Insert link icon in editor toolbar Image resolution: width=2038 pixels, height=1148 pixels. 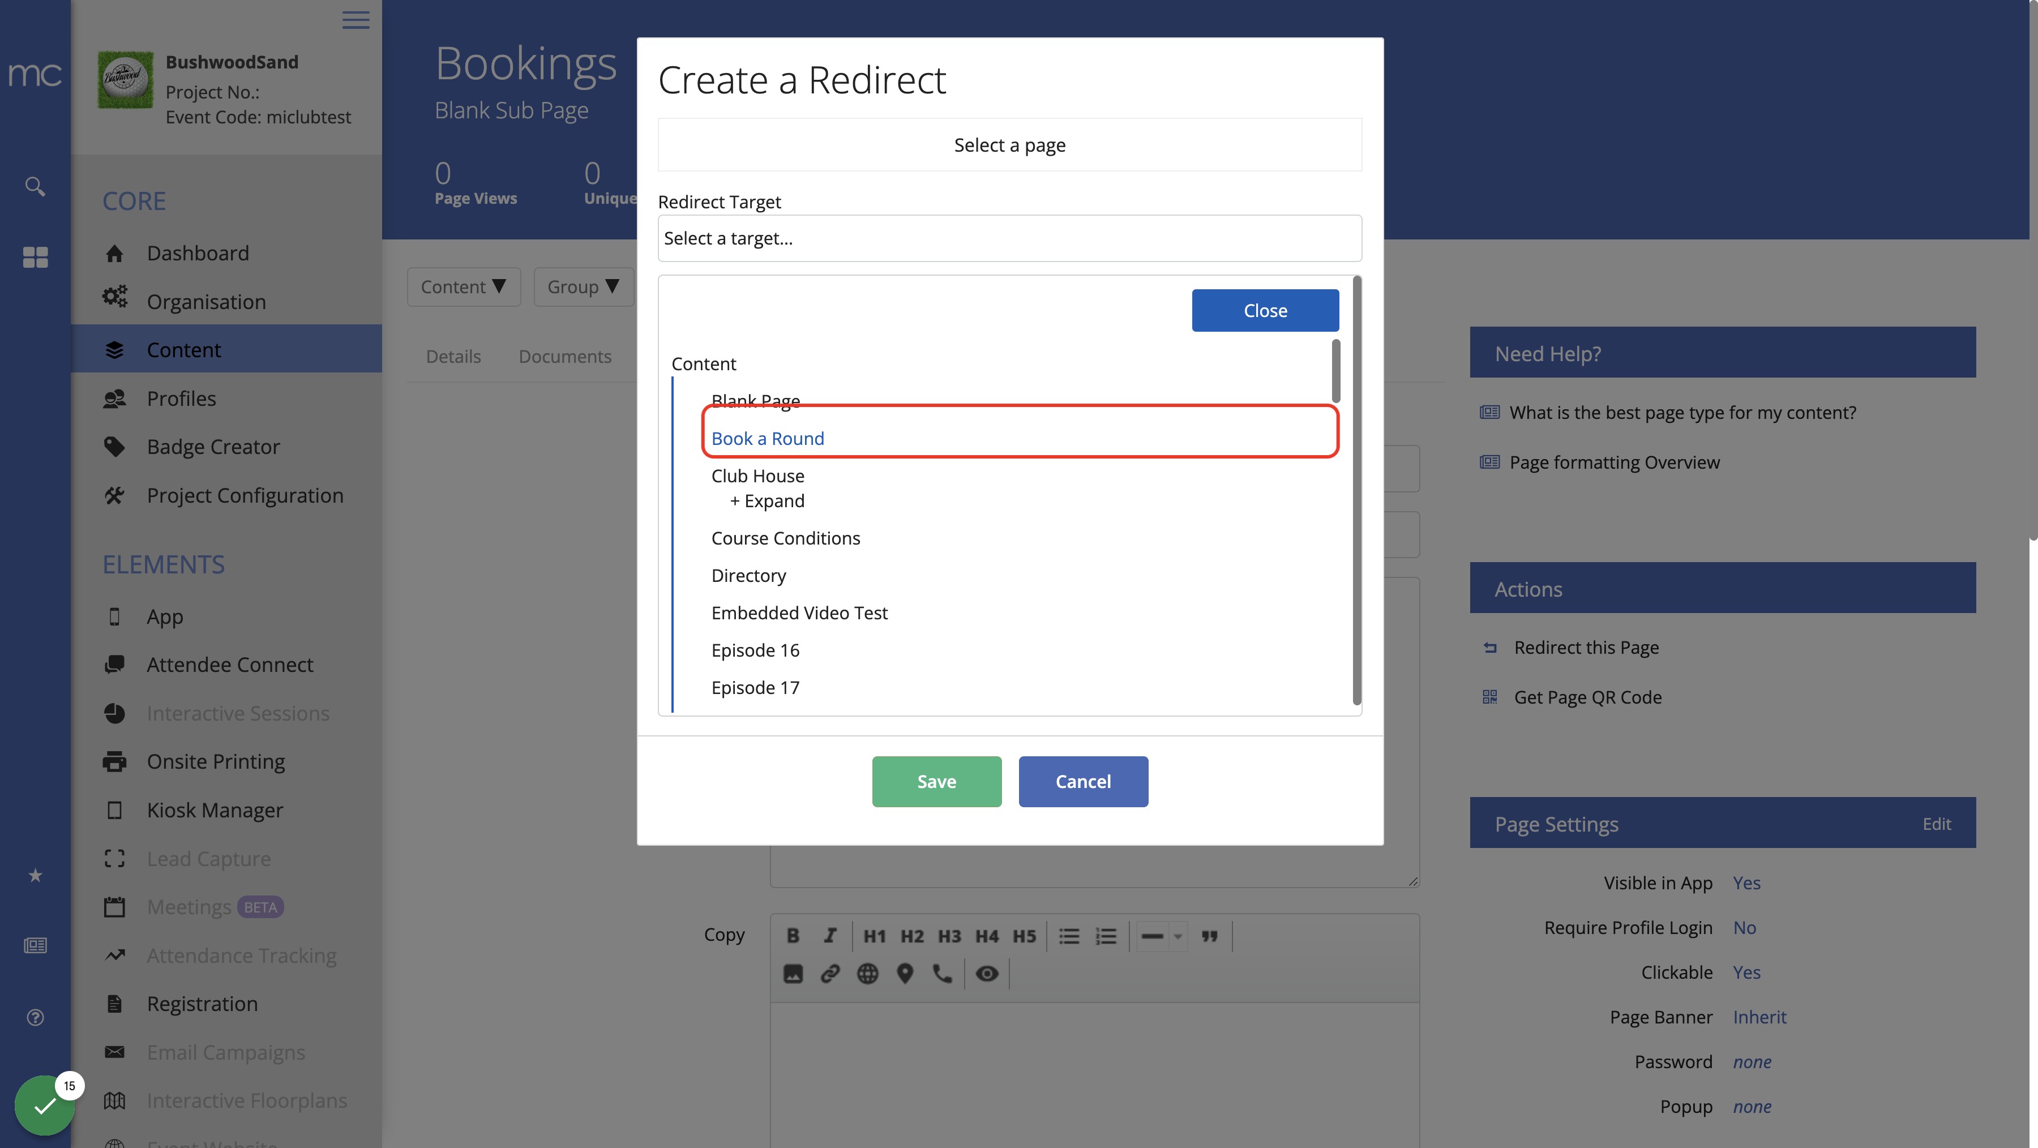tap(830, 974)
